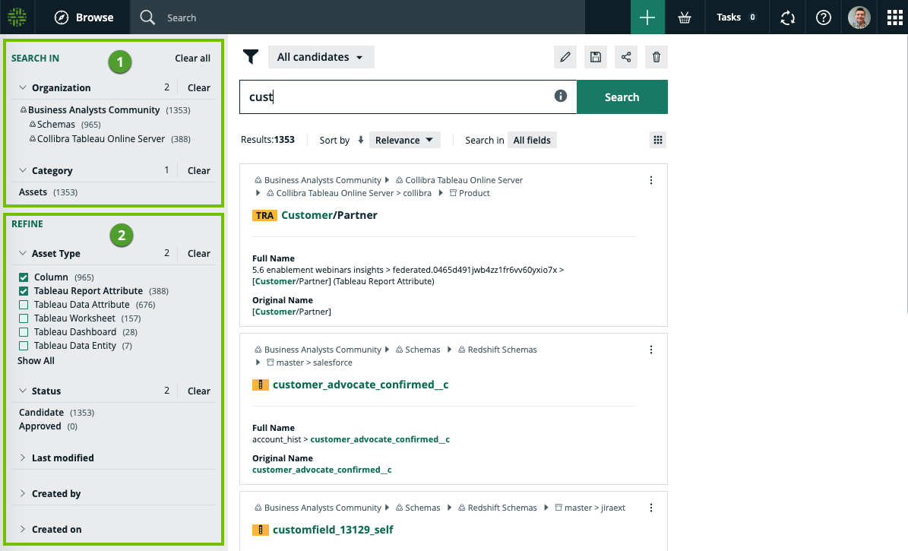Screen dimensions: 908x551
Task: Click the pencil edit filter icon
Action: click(x=565, y=57)
